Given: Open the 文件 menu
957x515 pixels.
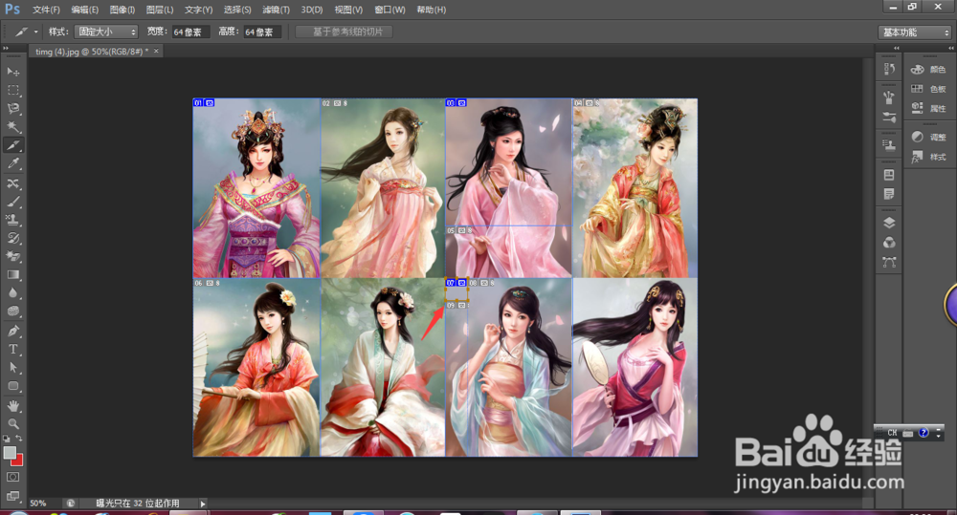Looking at the screenshot, I should [46, 10].
